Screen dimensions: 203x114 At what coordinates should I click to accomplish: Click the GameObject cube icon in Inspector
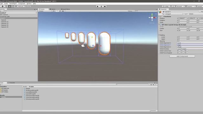pos(160,12)
